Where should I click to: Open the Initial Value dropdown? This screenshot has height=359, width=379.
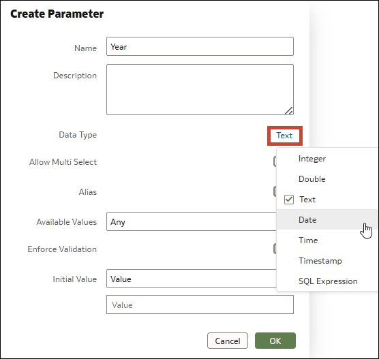point(192,279)
